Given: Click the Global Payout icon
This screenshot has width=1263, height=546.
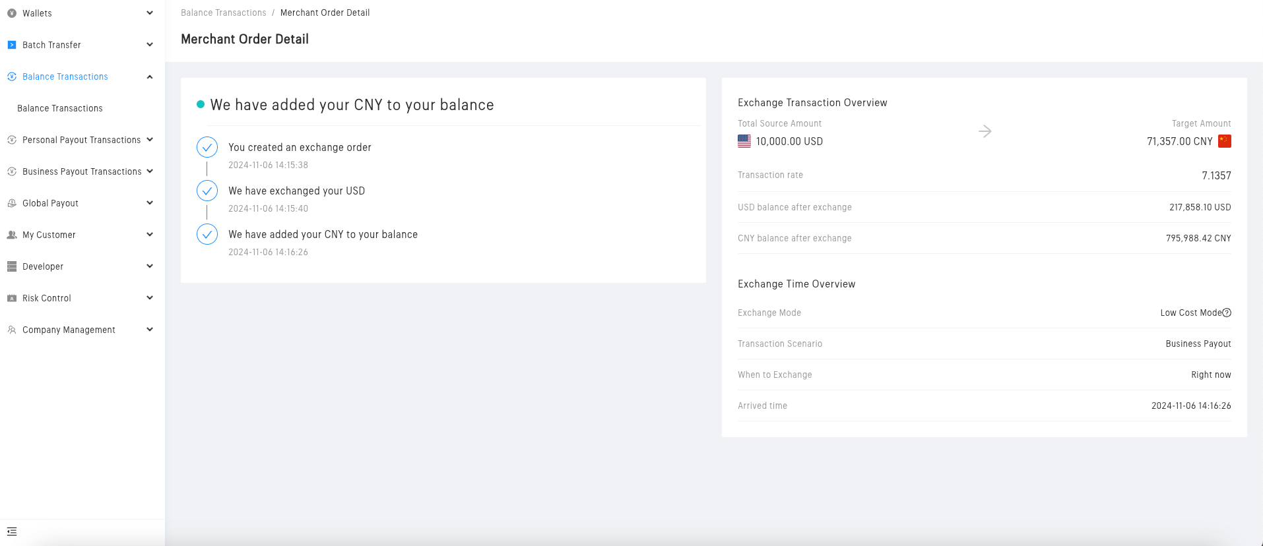Looking at the screenshot, I should pos(12,203).
